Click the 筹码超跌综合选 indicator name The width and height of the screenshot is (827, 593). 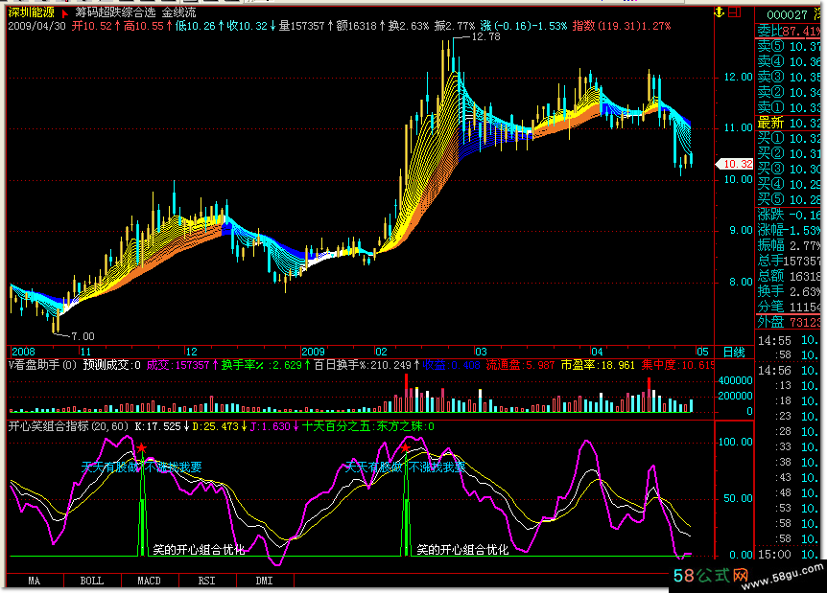coord(115,13)
